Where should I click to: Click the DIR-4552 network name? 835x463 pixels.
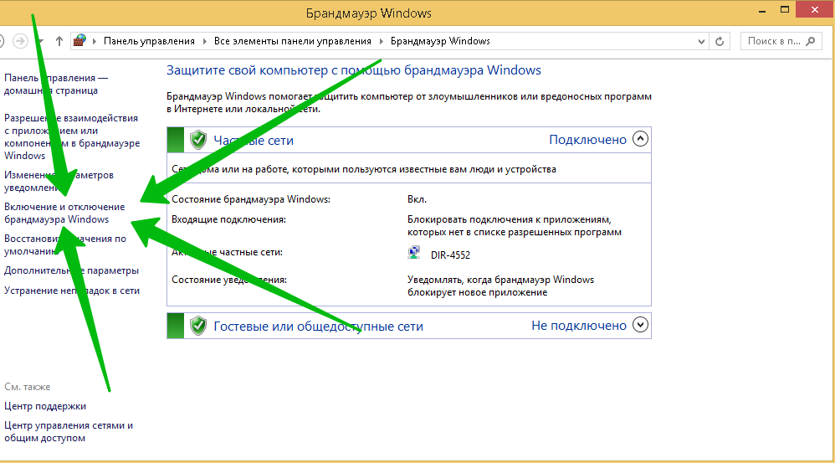click(x=450, y=255)
